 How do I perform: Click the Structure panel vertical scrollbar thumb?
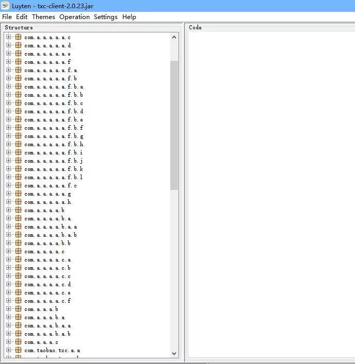(174, 125)
